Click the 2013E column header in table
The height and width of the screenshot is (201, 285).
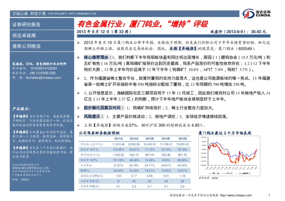[150, 139]
